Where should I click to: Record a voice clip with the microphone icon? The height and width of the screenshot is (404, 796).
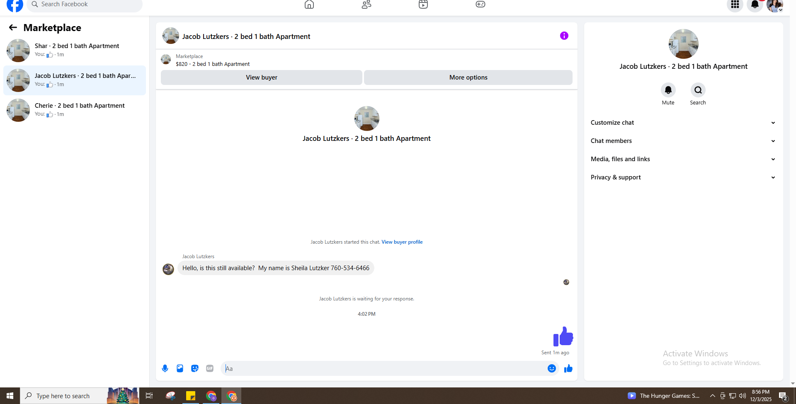[165, 368]
